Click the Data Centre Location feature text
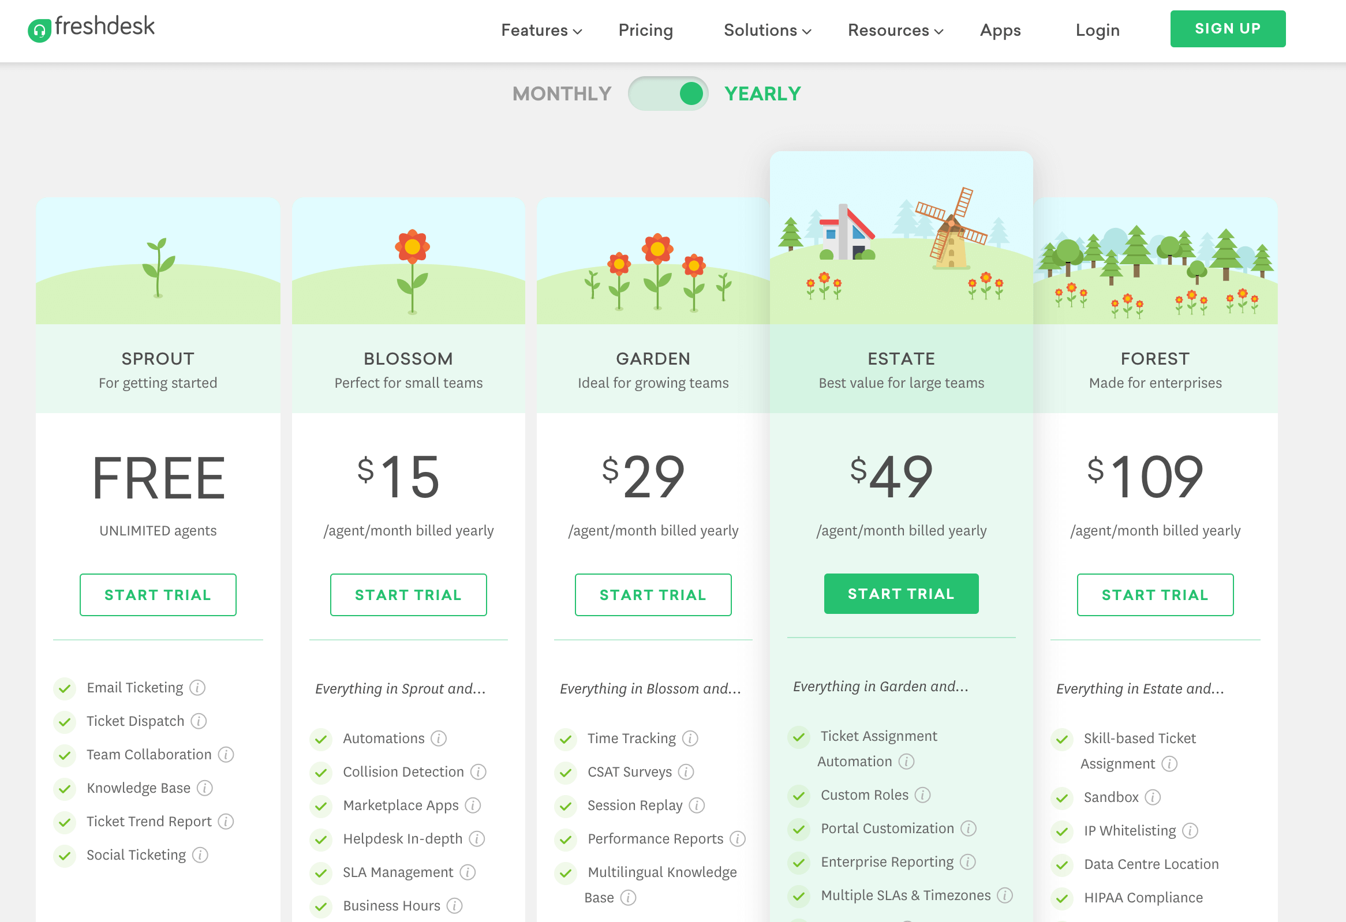1346x922 pixels. [1152, 865]
